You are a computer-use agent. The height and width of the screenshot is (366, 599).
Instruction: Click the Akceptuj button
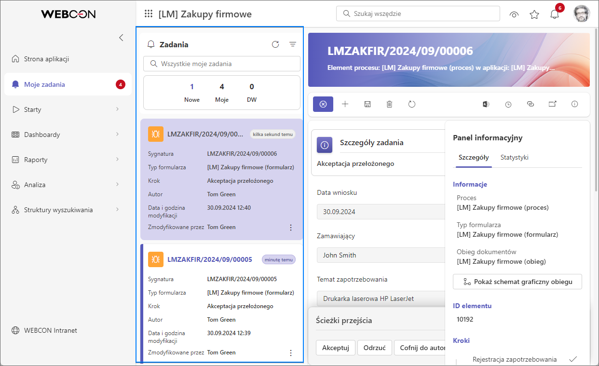(x=336, y=348)
